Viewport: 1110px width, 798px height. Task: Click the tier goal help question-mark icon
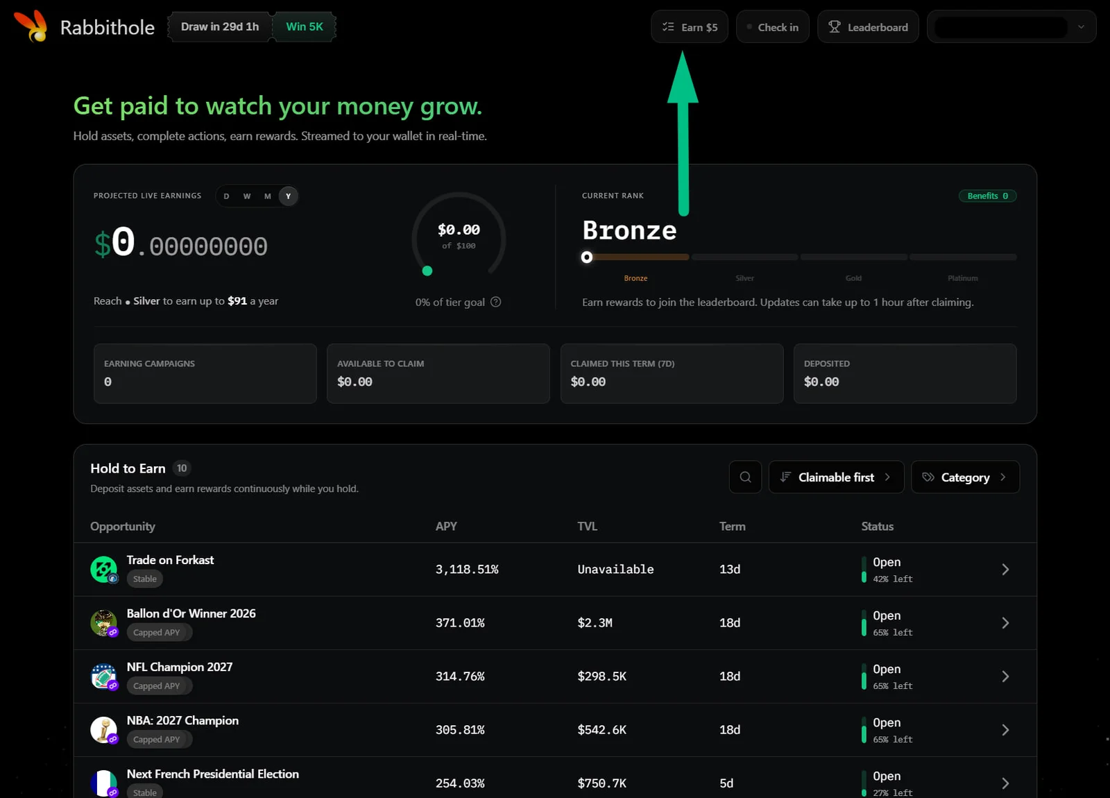click(495, 302)
